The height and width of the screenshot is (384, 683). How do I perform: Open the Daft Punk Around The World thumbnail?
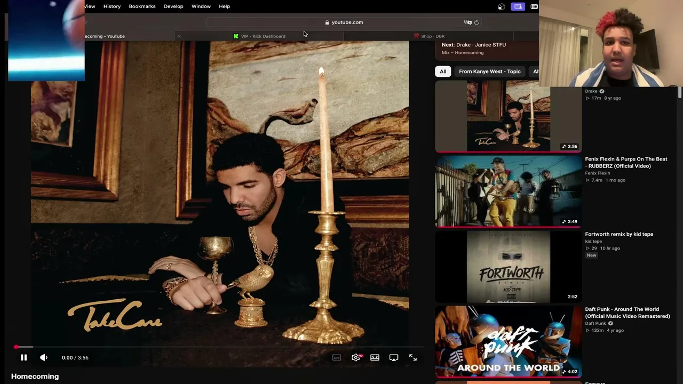point(509,341)
